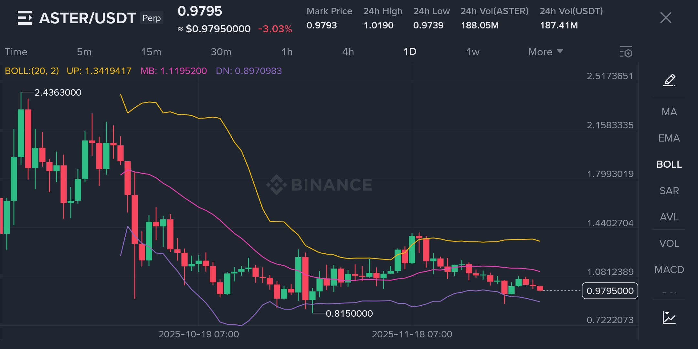Toggle the MA indicator
The height and width of the screenshot is (349, 698).
(669, 112)
